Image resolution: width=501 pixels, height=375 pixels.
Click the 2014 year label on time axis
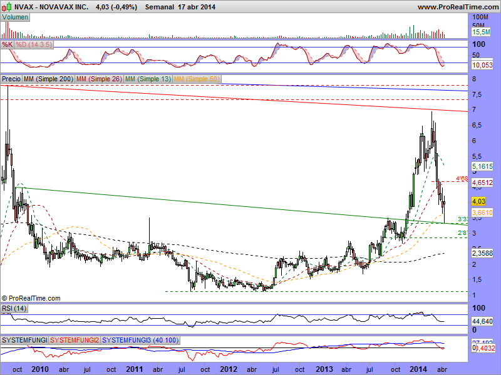click(418, 369)
